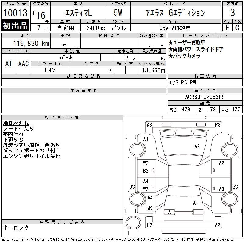Select the grade アエラス Gエディション
The height and width of the screenshot is (244, 244).
click(x=175, y=13)
